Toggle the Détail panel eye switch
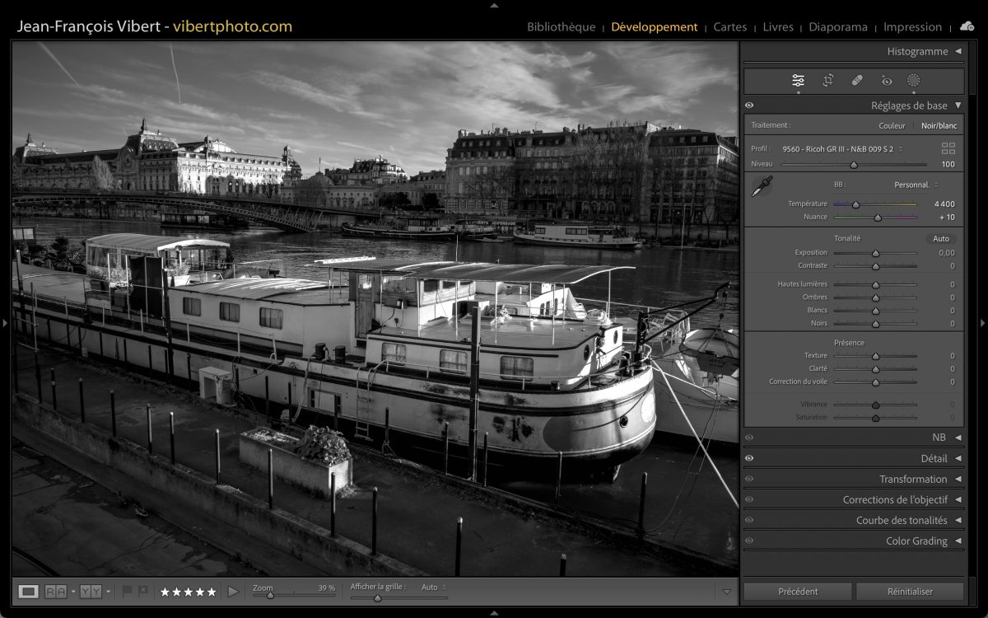The width and height of the screenshot is (988, 618). 749,458
